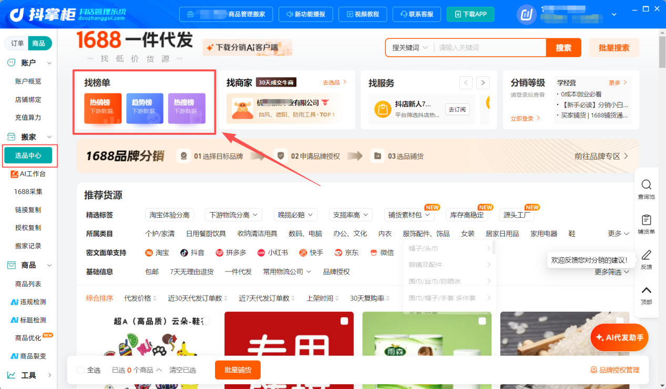The image size is (666, 389).
Task: Click the keyword search input field
Action: [x=489, y=48]
